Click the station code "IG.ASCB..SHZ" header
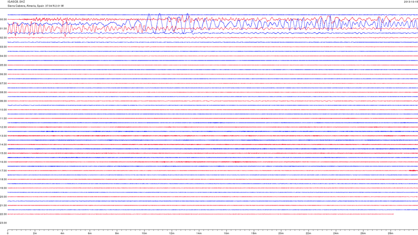The height and width of the screenshot is (235, 418). point(16,2)
